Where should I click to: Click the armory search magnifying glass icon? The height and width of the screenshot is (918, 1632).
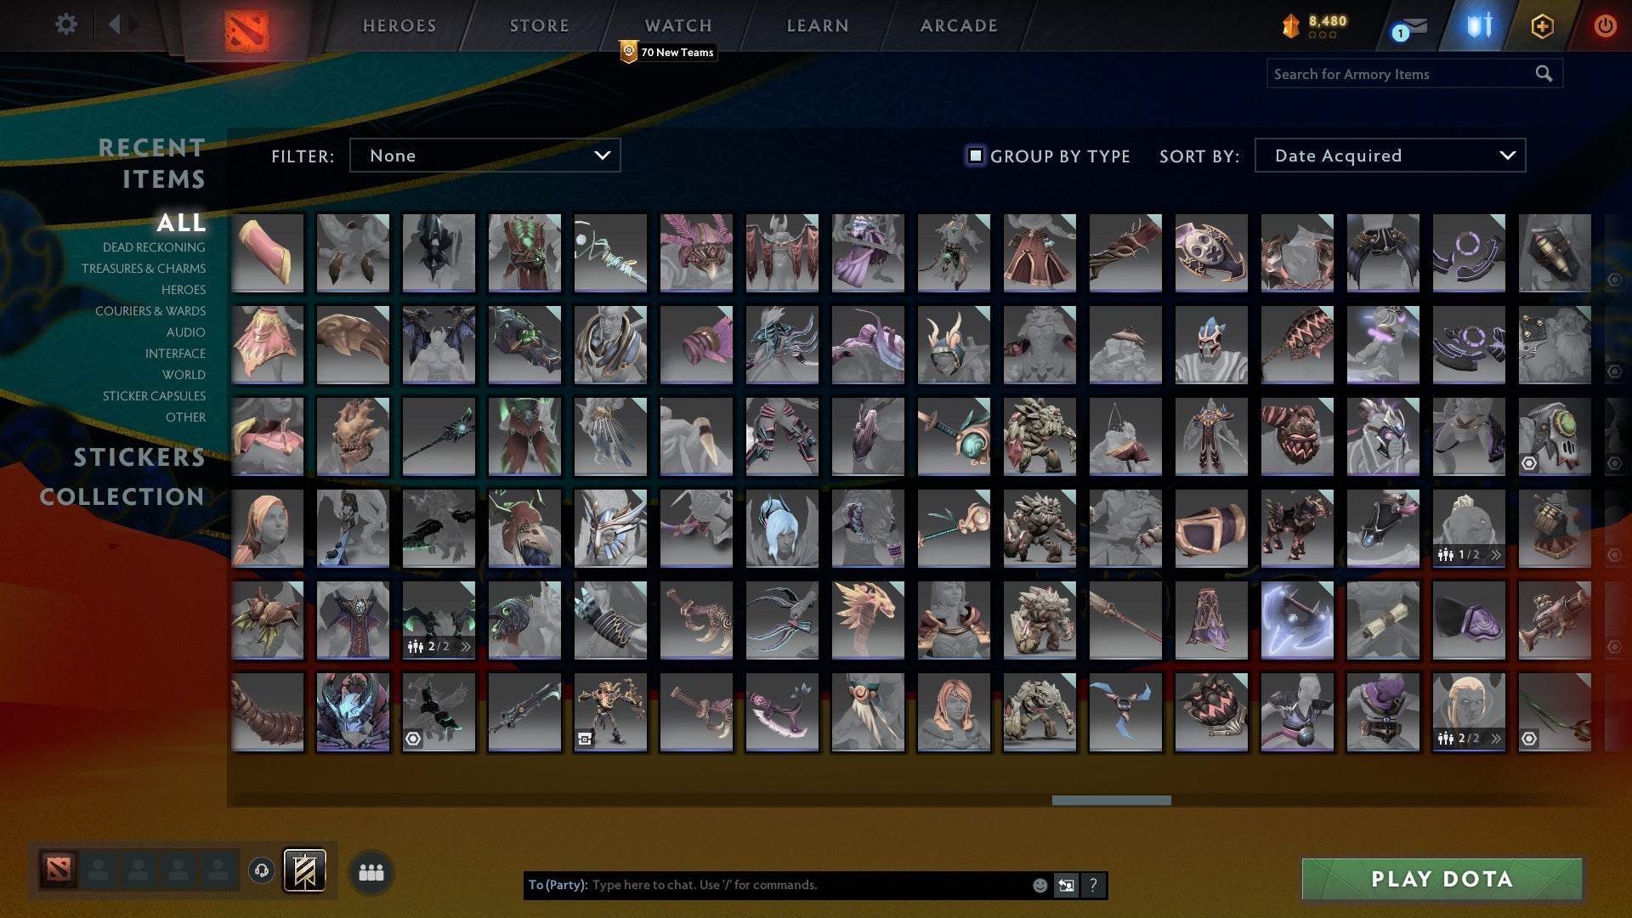[1543, 73]
